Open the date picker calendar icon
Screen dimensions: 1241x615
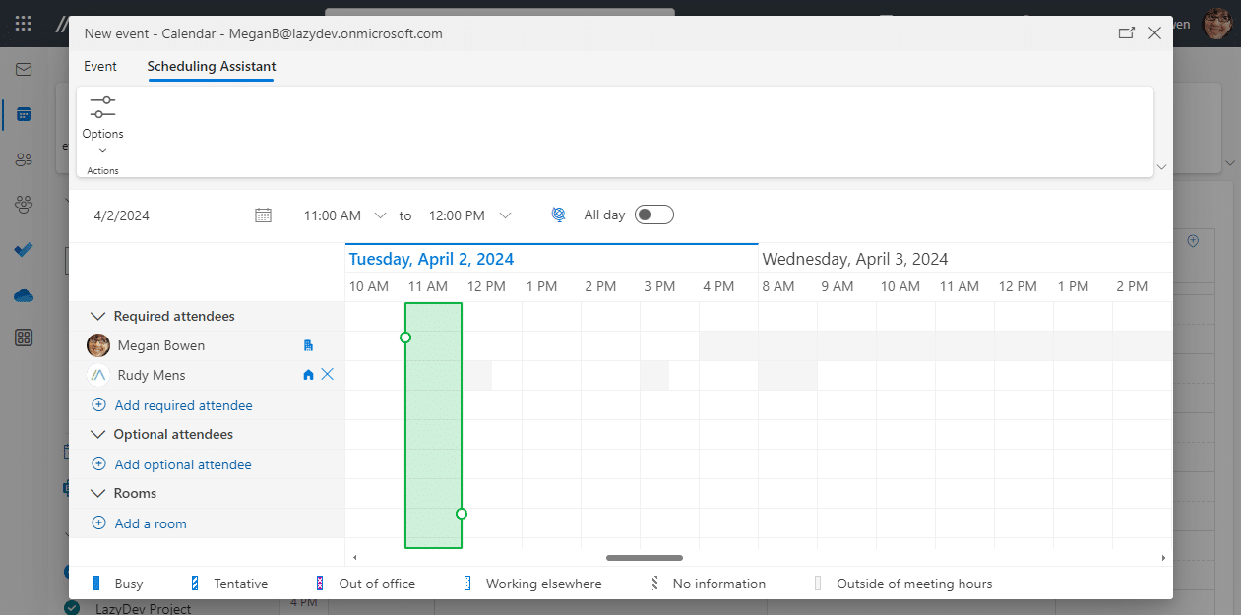point(263,215)
